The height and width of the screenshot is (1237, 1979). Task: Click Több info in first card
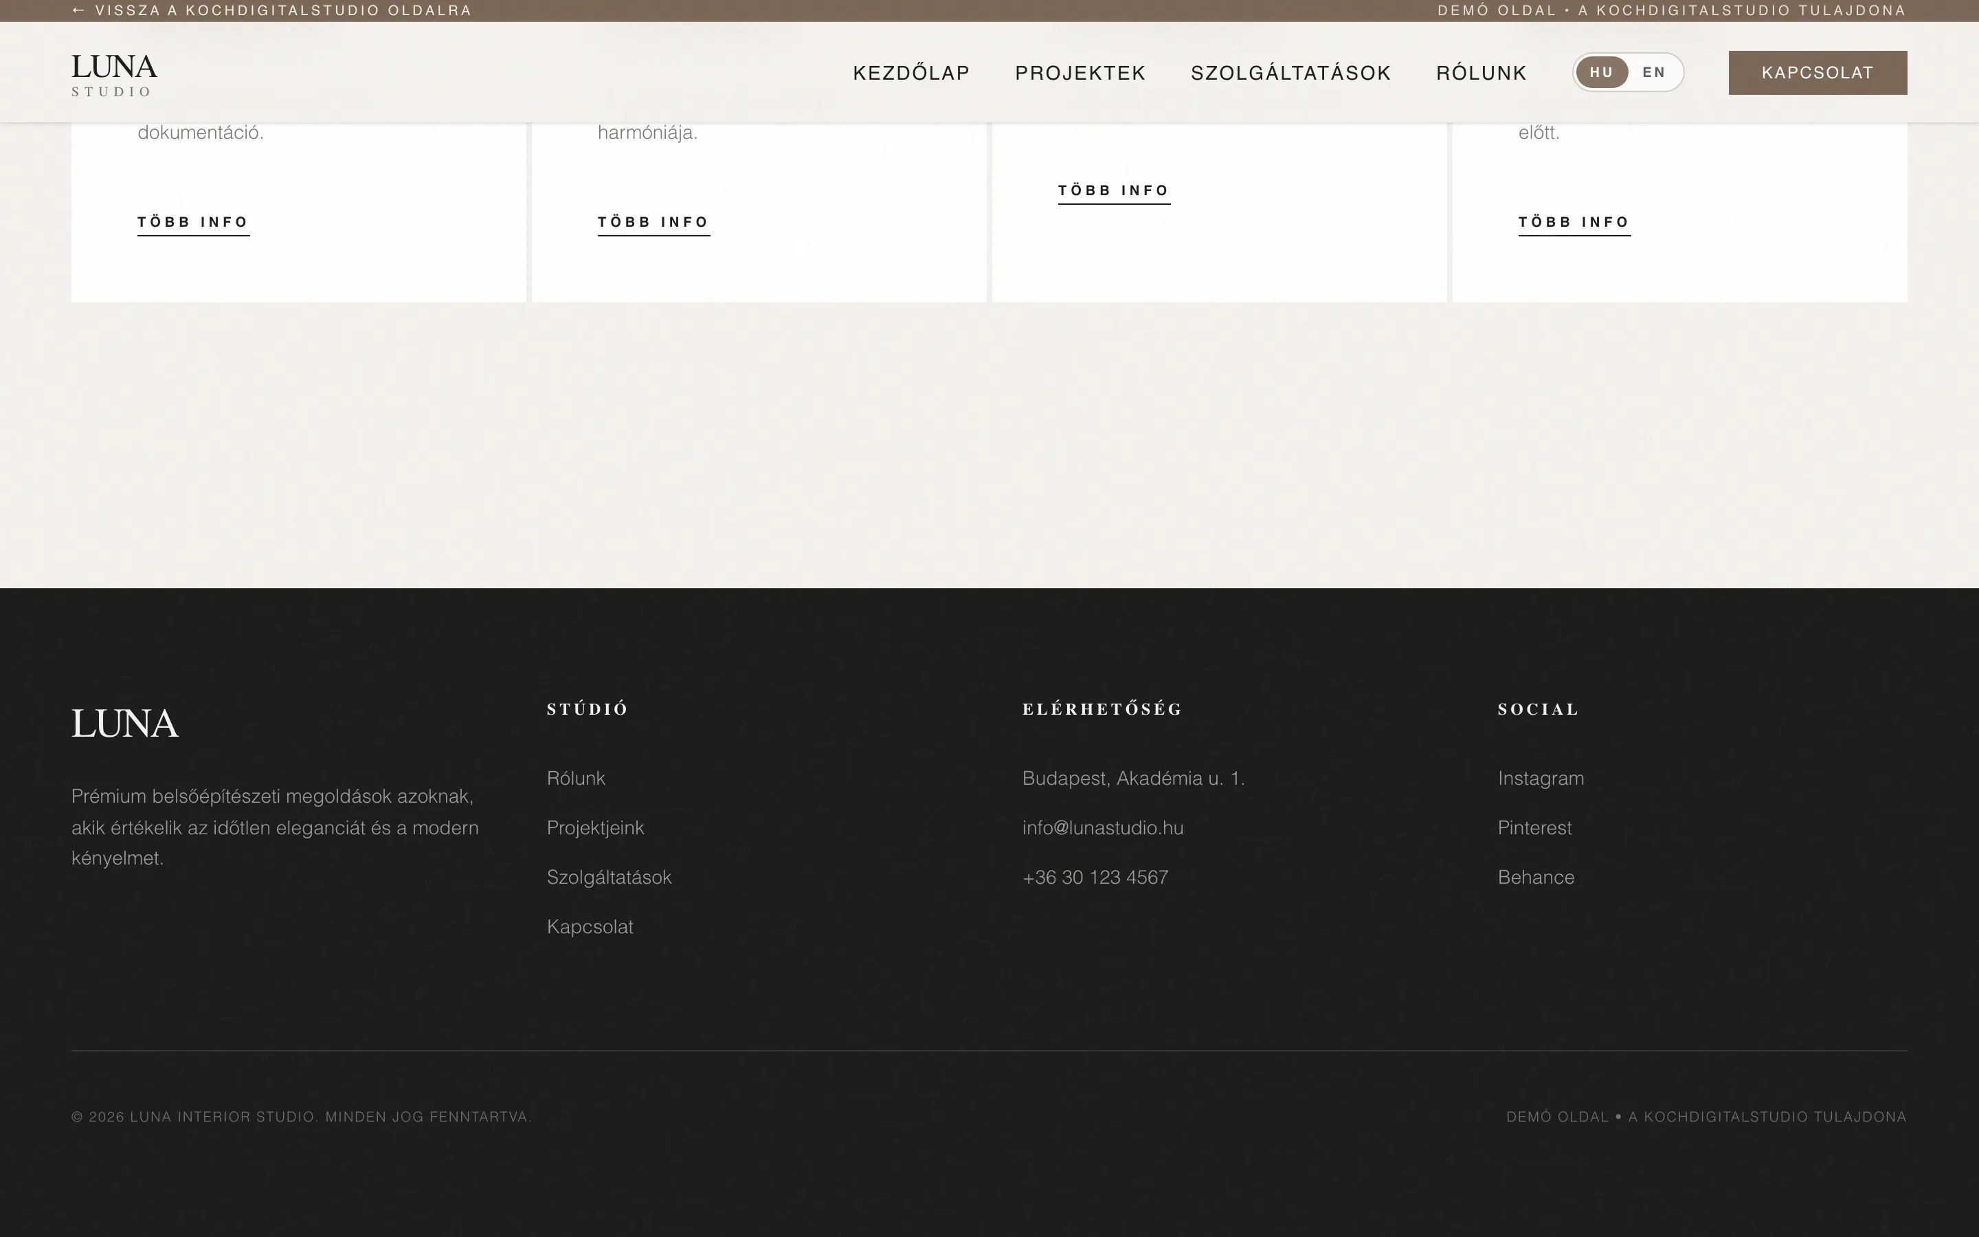click(193, 223)
